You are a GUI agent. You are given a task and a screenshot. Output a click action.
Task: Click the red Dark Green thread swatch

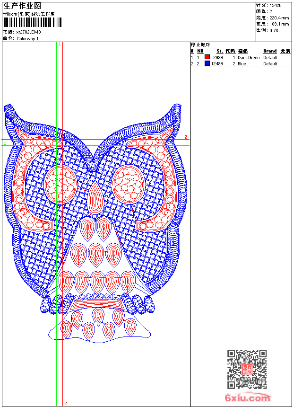click(x=207, y=57)
